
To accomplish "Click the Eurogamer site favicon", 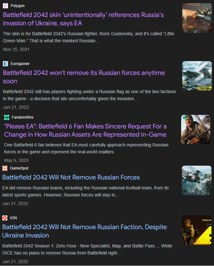I will (5, 64).
